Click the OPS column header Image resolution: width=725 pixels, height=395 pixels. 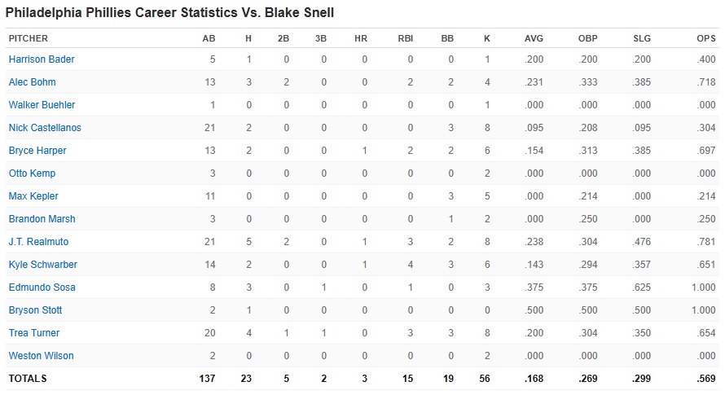705,38
